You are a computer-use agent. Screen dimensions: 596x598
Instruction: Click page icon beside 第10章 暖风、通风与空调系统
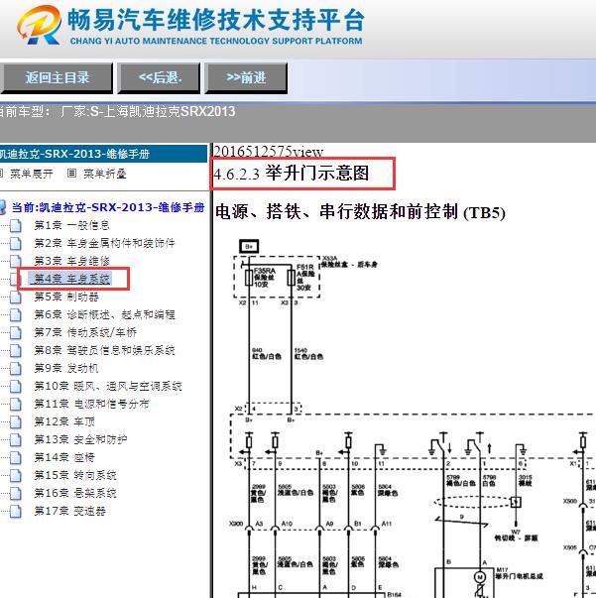(x=15, y=386)
